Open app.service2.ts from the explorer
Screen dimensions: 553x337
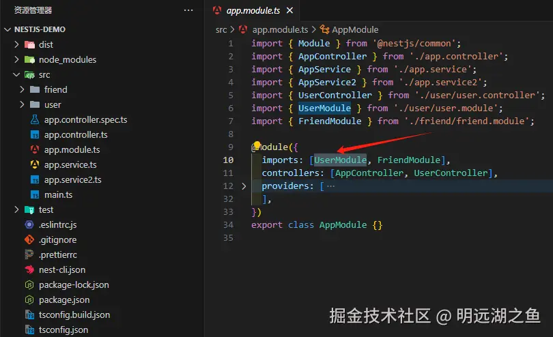point(72,180)
